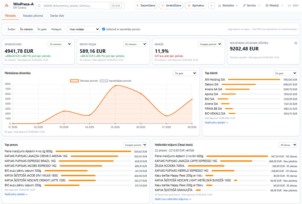Click KAFIJA ŠĶĪSTOŠĀ GRANULĒTA row
The width and height of the screenshot is (302, 204).
pyautogui.click(x=226, y=190)
